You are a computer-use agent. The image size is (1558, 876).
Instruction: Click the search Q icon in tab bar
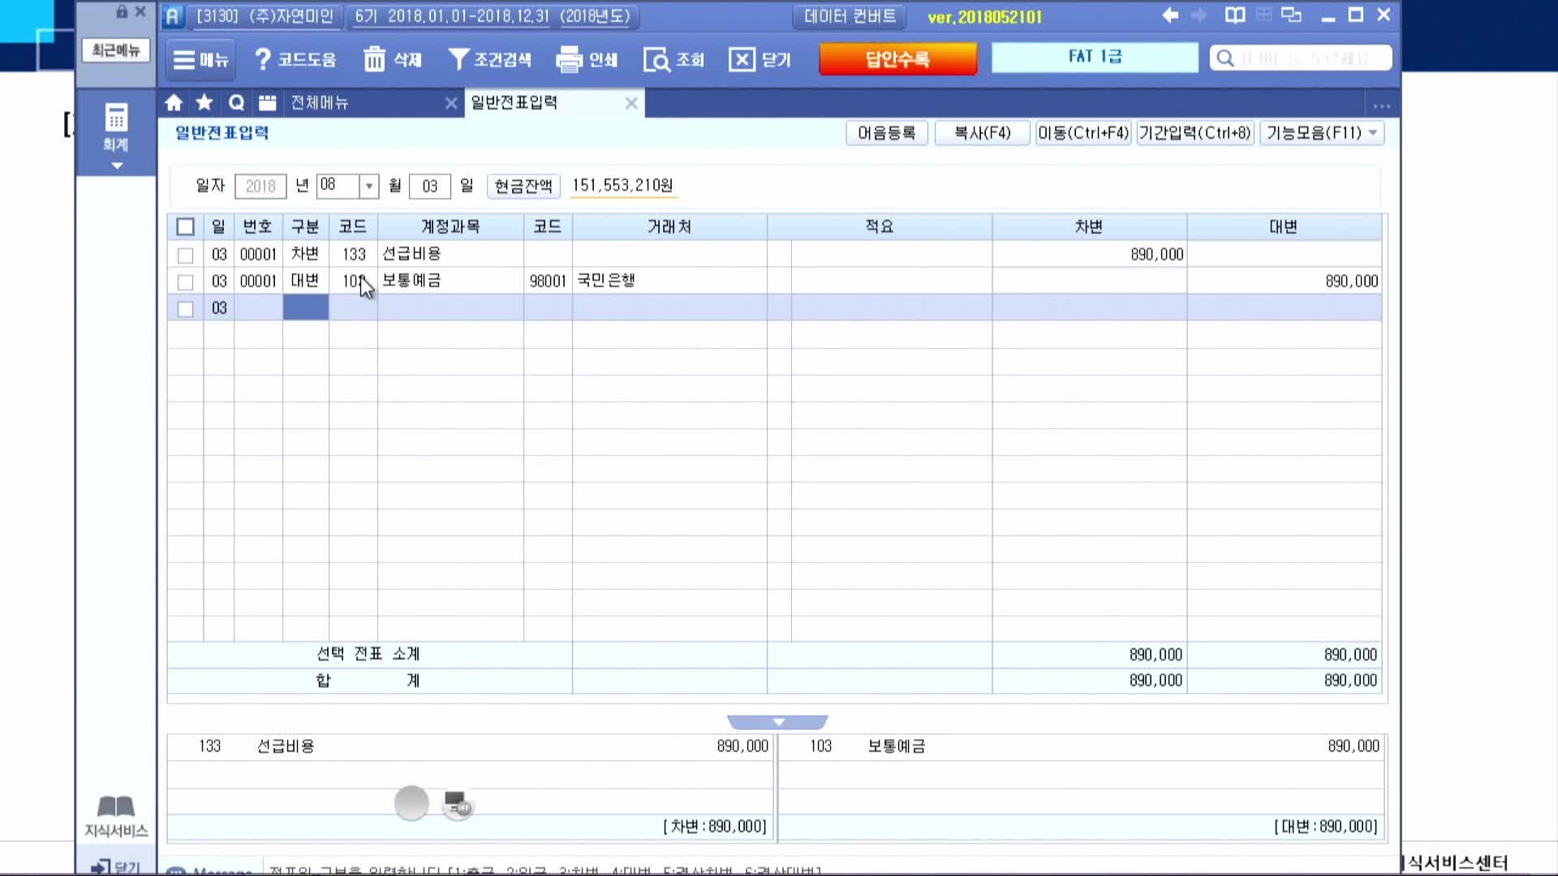236,103
